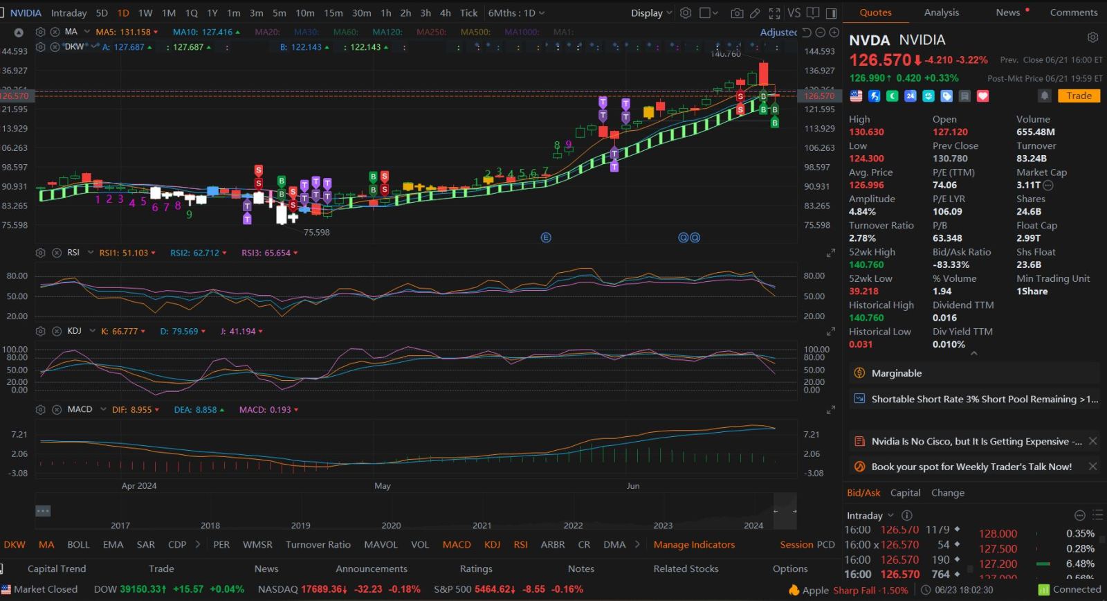
Task: Open Manage Indicators
Action: point(694,544)
